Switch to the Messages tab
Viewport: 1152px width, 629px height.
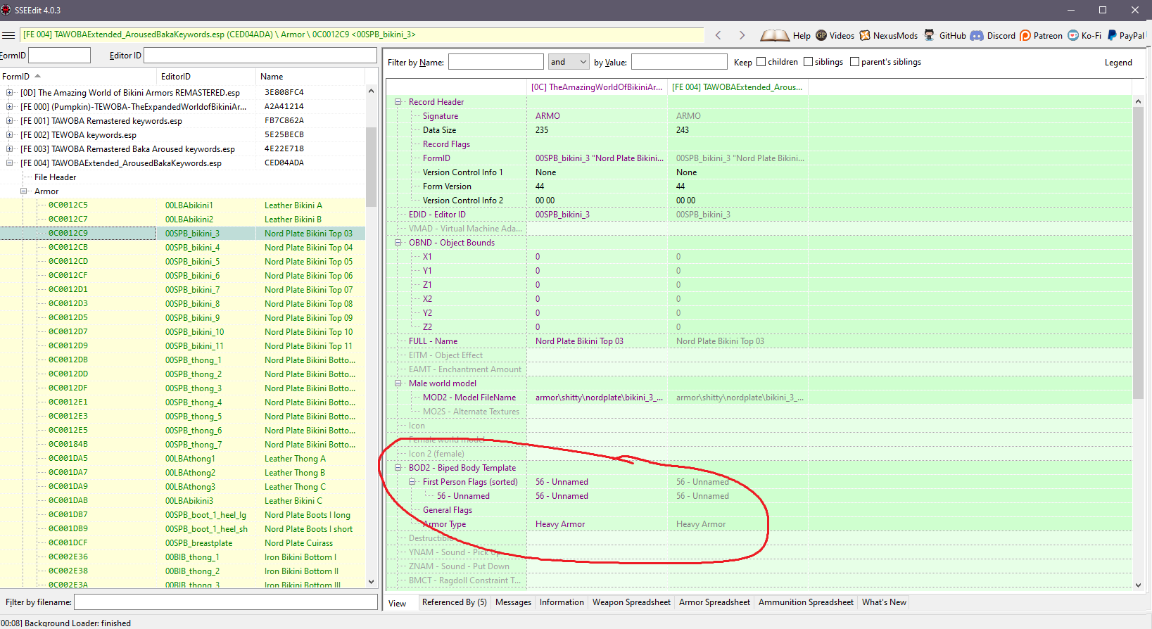tap(513, 602)
